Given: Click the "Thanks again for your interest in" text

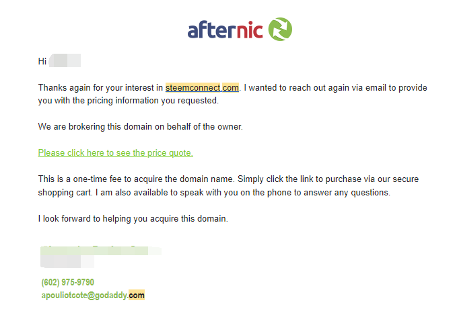Looking at the screenshot, I should click(x=100, y=87).
